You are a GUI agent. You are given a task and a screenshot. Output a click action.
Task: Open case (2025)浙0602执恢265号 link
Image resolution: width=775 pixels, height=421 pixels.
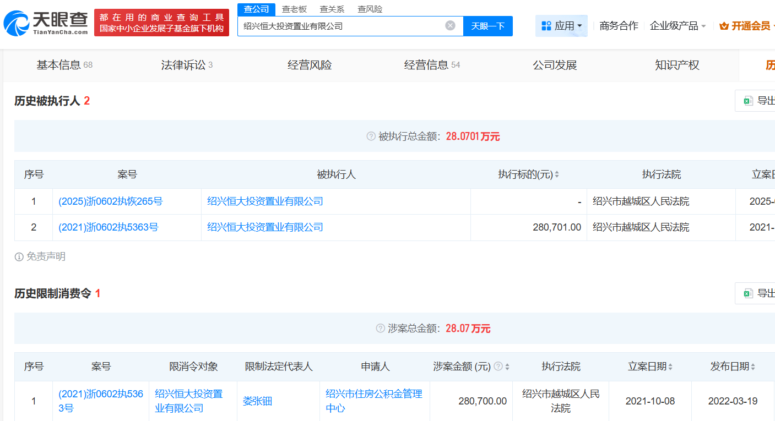[x=110, y=201]
